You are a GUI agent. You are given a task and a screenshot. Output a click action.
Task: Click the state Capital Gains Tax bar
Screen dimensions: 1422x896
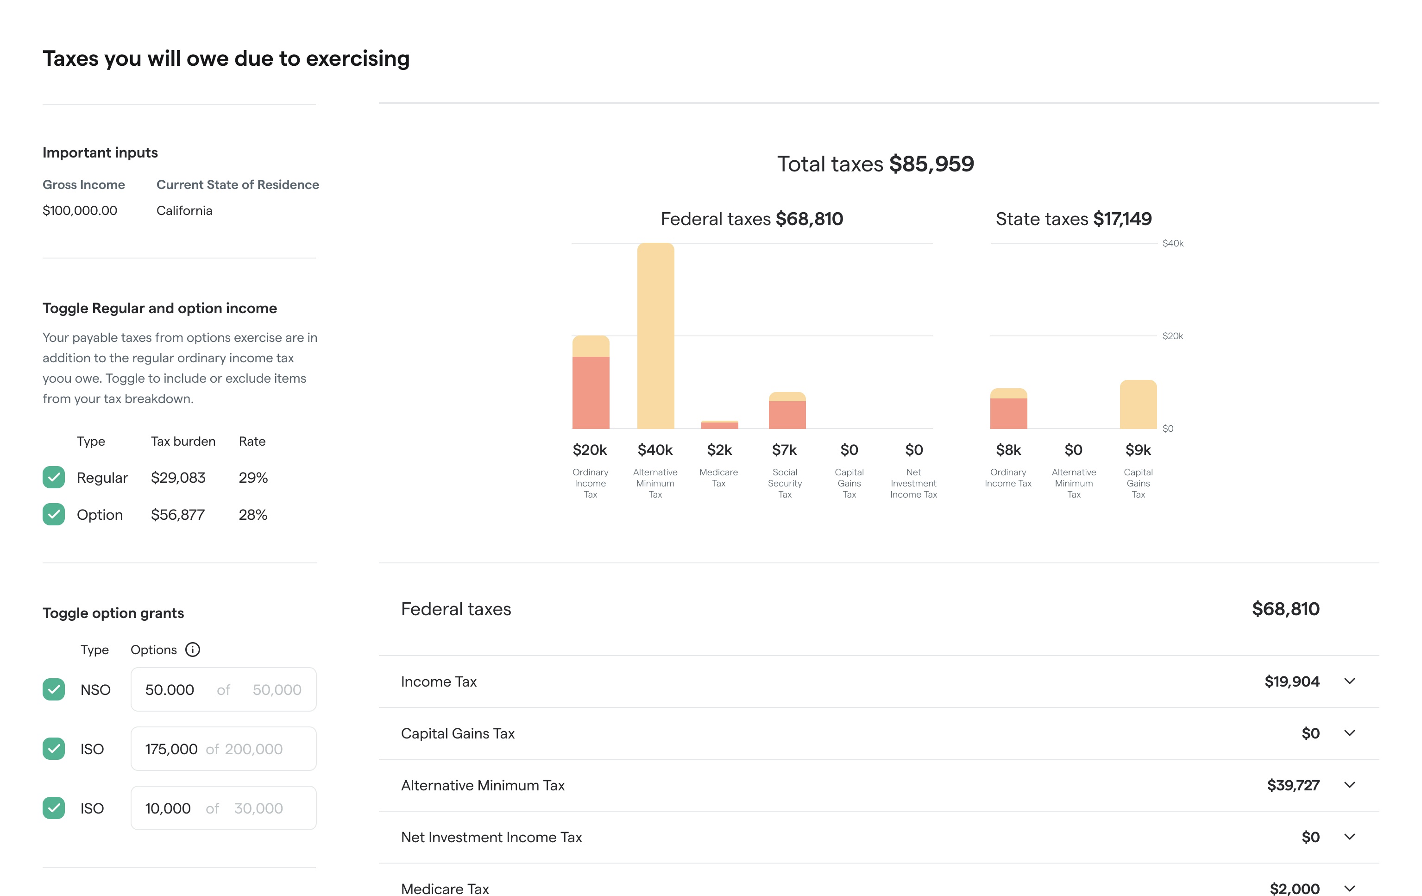pos(1138,405)
